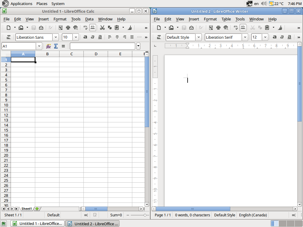
Task: Paste clipboard contents in Writer
Action: coord(267,27)
